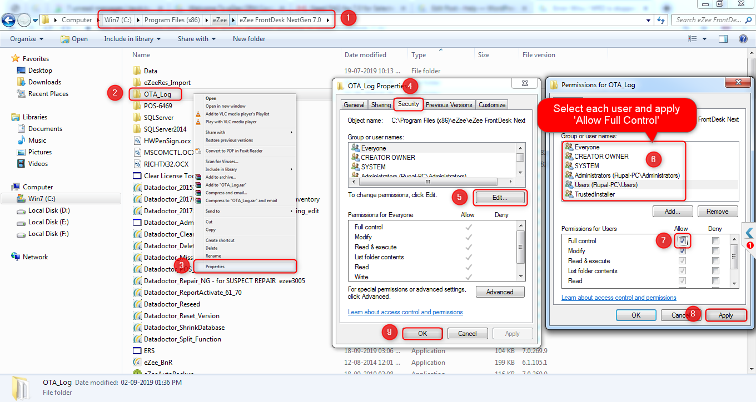Select the Data folder icon
This screenshot has height=402, width=756.
tap(138, 71)
